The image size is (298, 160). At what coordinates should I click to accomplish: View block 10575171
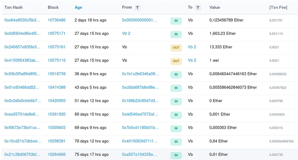(57, 33)
